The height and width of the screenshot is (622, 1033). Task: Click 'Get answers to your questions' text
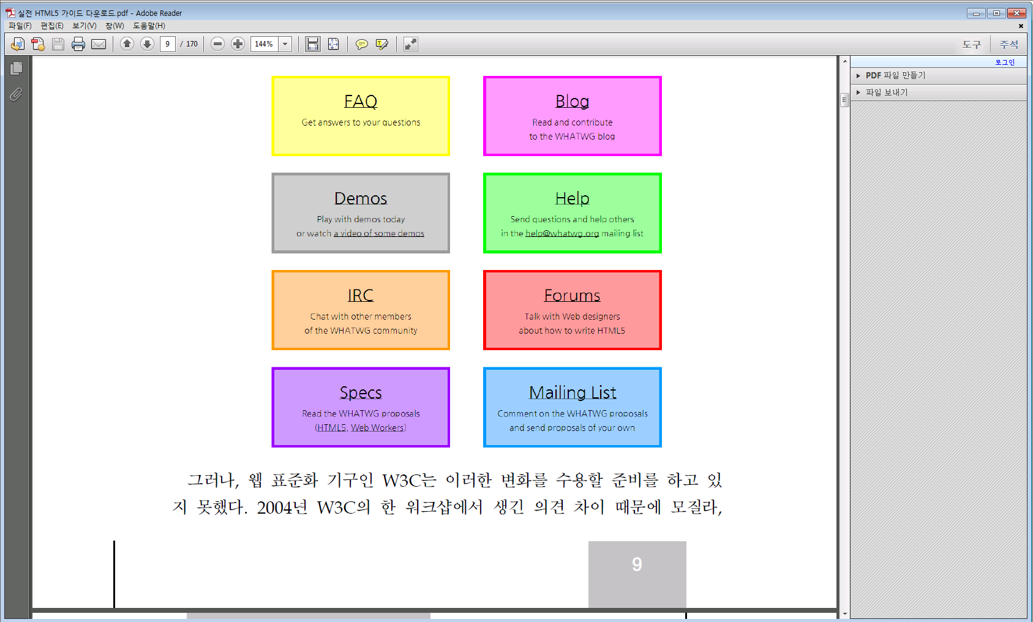pos(361,122)
